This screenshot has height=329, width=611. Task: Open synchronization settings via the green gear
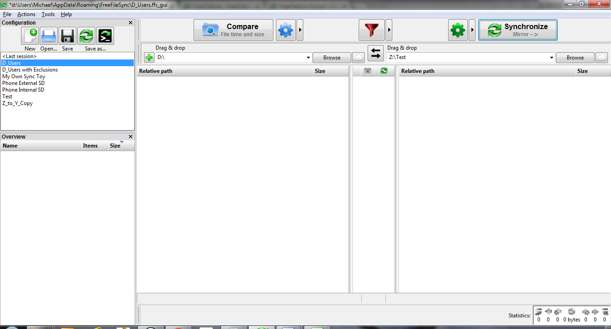(458, 30)
